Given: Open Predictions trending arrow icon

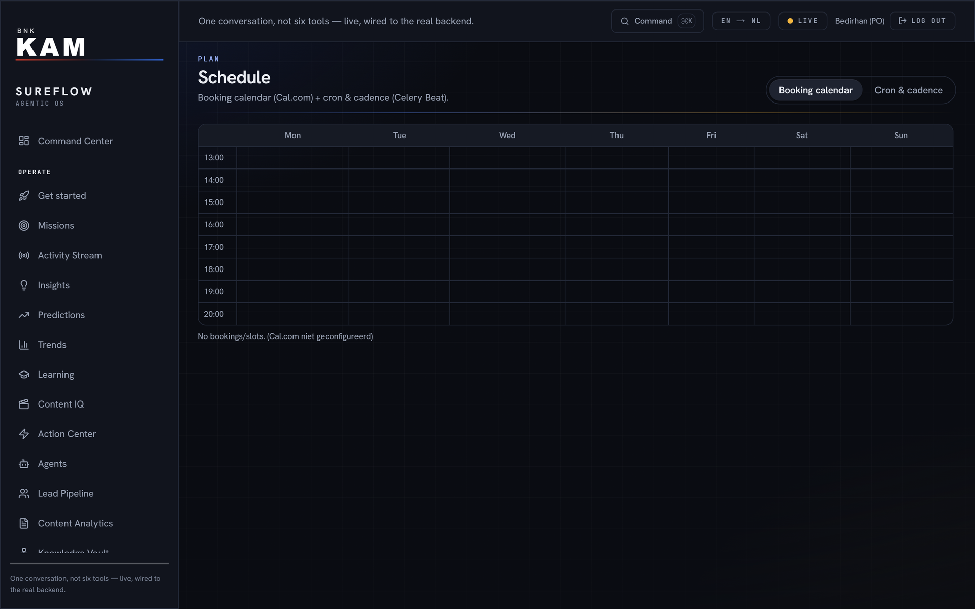Looking at the screenshot, I should (x=24, y=315).
